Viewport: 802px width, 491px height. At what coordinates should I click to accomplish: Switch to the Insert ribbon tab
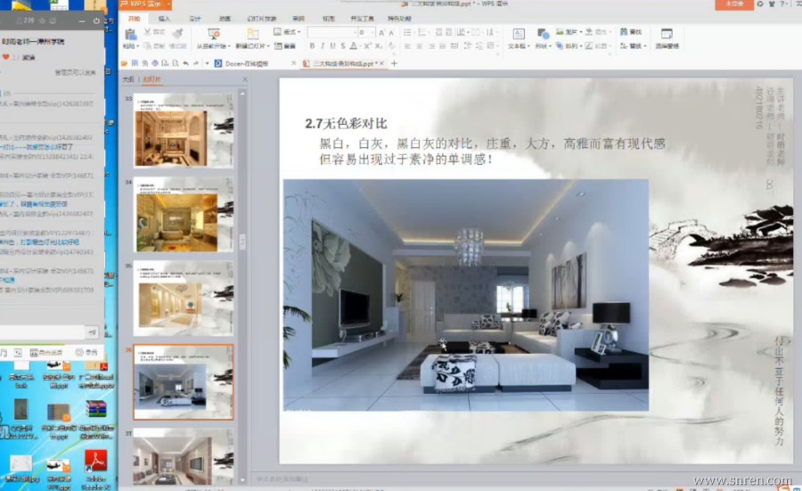(164, 19)
